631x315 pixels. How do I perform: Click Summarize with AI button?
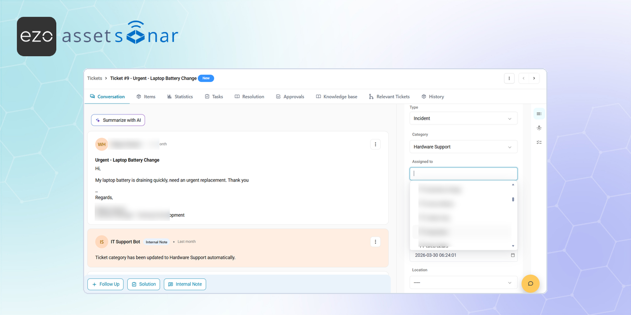[x=118, y=120]
